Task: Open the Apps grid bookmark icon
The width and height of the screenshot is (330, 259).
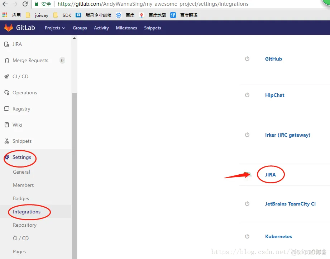Action: point(5,15)
